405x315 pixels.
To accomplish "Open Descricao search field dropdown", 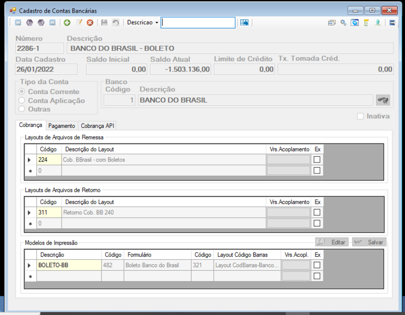I will (156, 23).
